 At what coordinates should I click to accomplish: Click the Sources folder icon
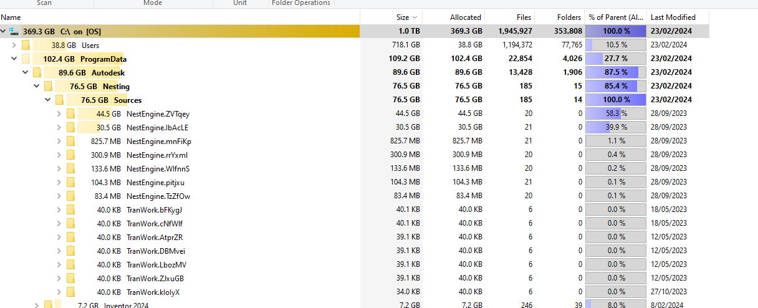coord(59,100)
